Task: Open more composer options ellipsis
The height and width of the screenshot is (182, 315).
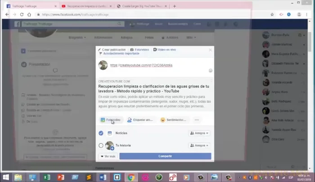Action: pos(197,120)
